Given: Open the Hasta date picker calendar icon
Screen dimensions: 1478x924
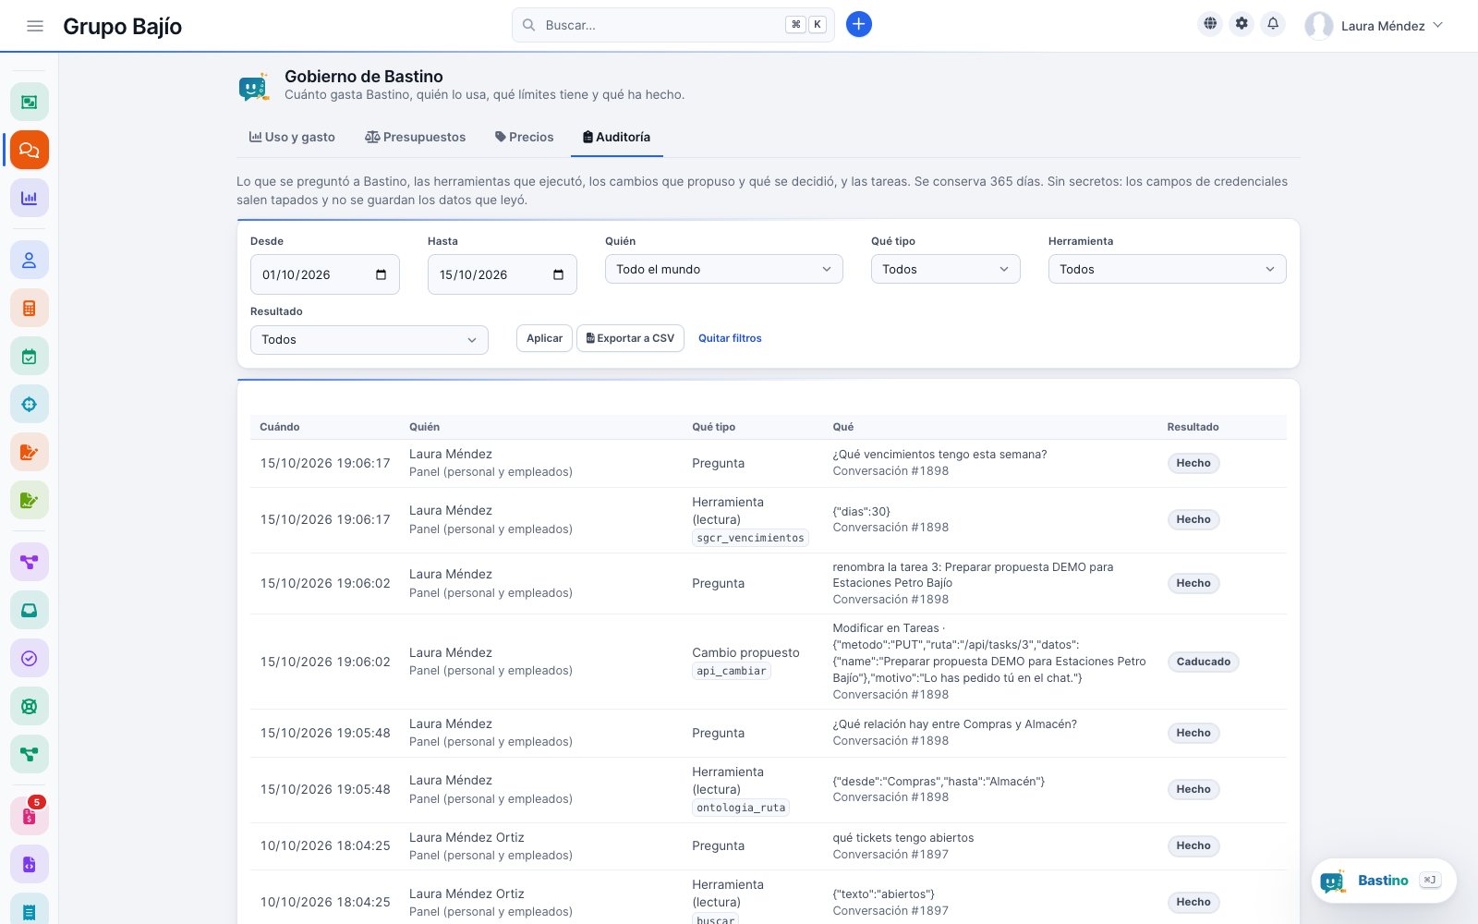Looking at the screenshot, I should click(558, 274).
